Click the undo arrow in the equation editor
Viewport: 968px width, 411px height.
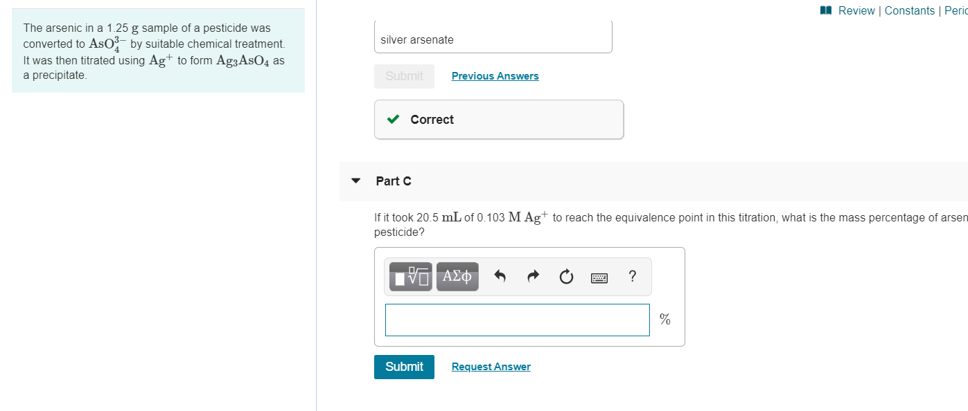(x=500, y=276)
